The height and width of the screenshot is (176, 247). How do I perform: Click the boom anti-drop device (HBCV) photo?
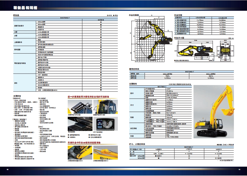click(80, 153)
